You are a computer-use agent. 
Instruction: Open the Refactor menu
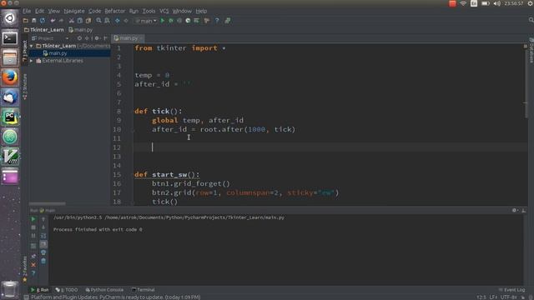click(115, 11)
